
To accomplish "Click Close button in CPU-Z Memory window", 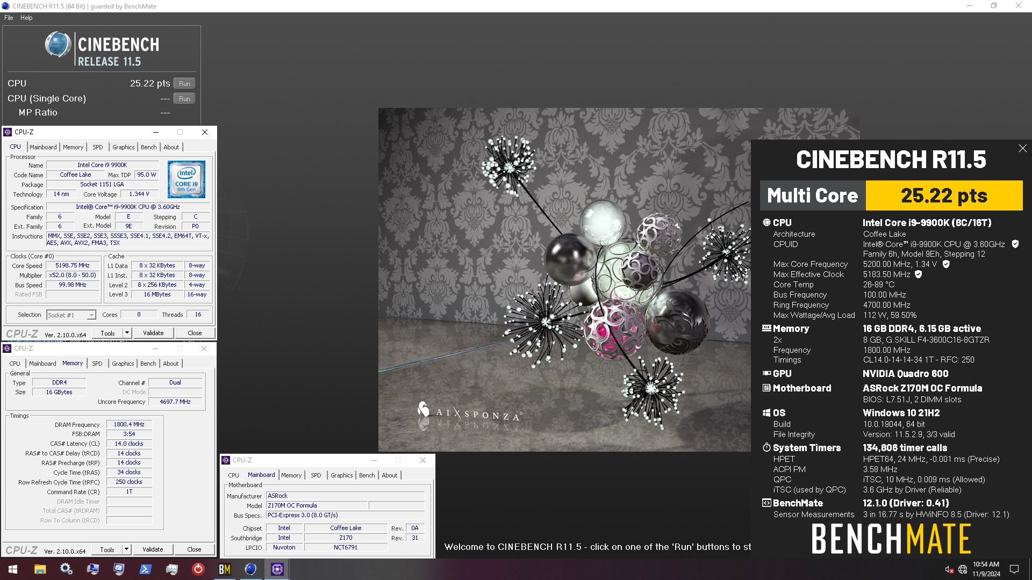I will pos(194,549).
